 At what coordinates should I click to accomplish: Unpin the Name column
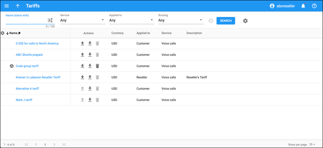(x=19, y=33)
